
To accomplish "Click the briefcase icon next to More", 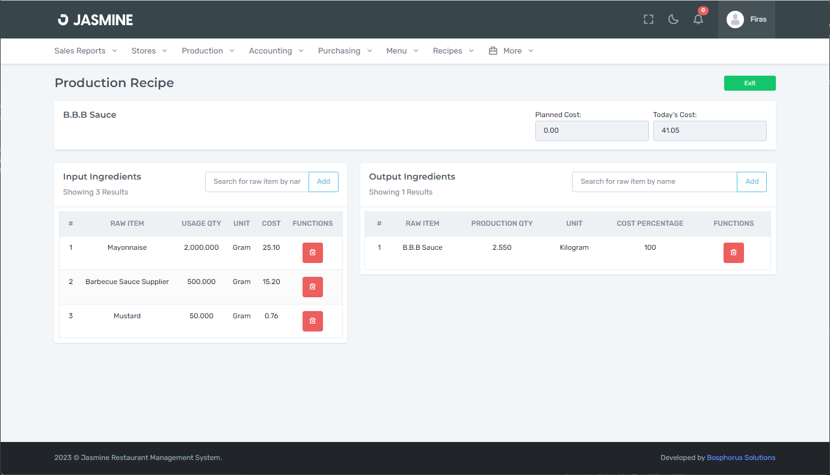I will [493, 50].
